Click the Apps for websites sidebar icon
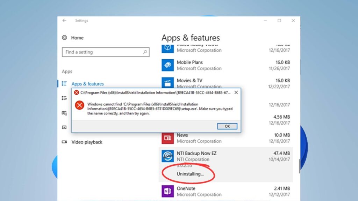 pos(65,127)
